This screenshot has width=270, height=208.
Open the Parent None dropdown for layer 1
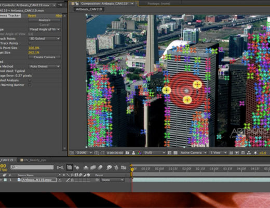[x=112, y=180]
